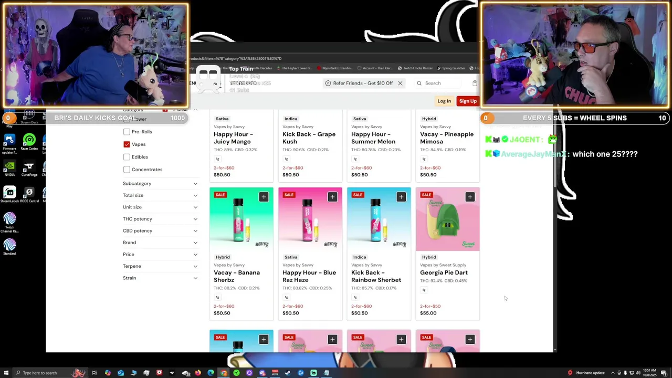The height and width of the screenshot is (378, 672).
Task: Click the Hurricane update weather widget
Action: (586, 373)
